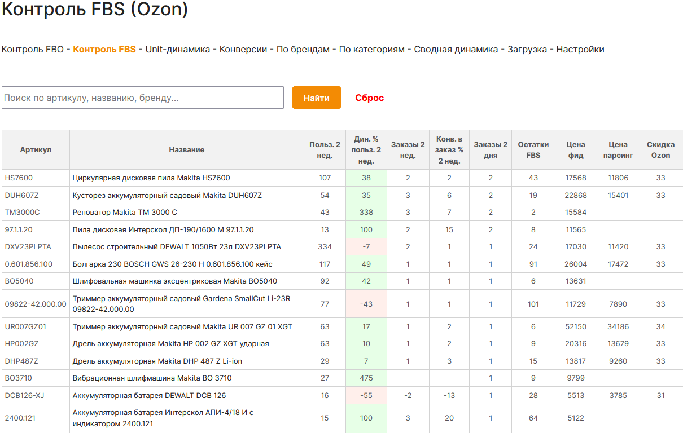Click dynamics value 475 in BO3710 row
This screenshot has height=433, width=683.
(366, 378)
